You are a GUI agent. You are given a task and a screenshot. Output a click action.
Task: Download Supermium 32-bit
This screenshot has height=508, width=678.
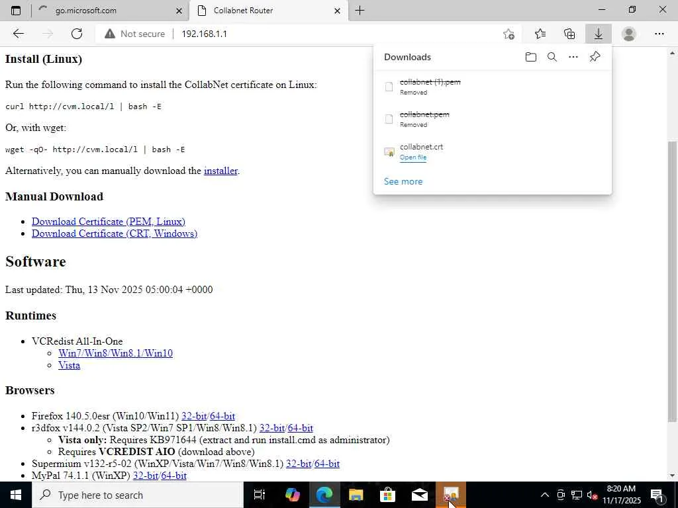299,464
